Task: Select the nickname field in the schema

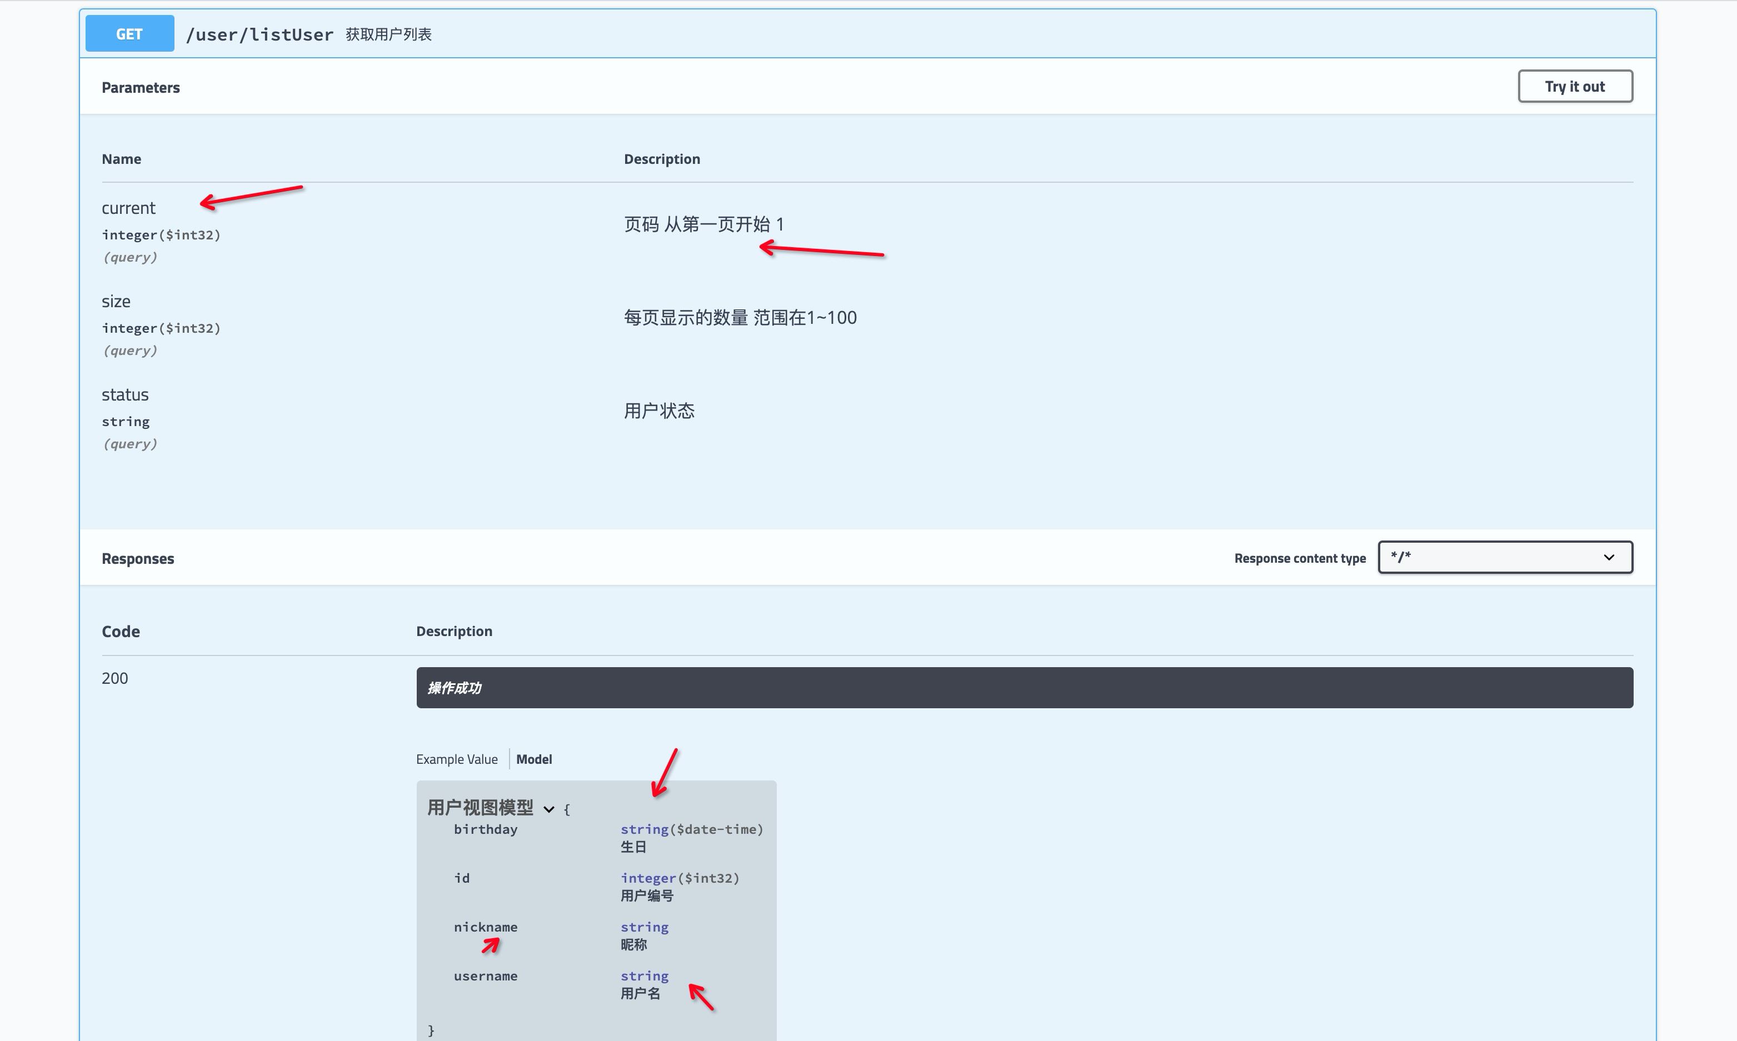Action: (x=486, y=927)
